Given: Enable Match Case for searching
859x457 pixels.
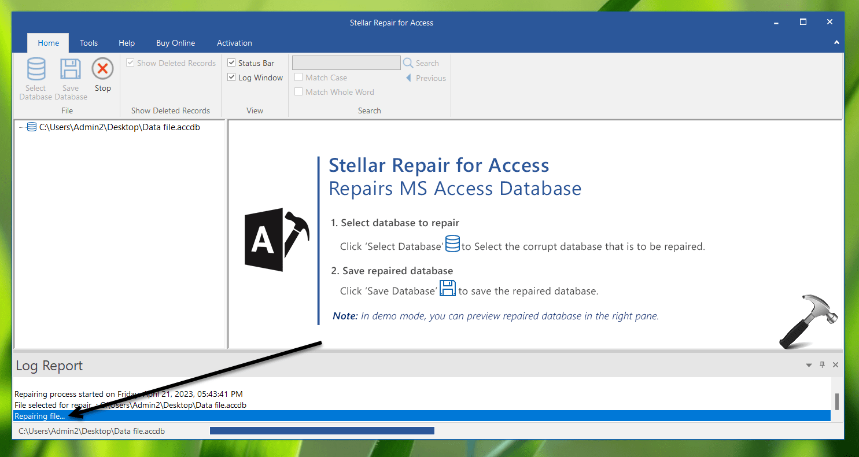Looking at the screenshot, I should pos(298,77).
